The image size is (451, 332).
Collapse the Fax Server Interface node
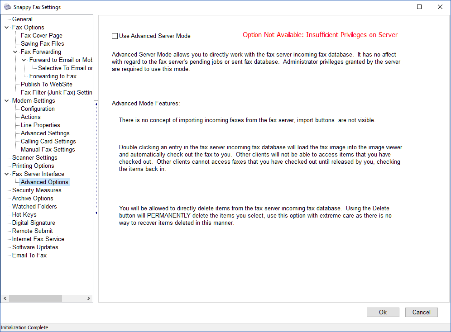(6, 174)
